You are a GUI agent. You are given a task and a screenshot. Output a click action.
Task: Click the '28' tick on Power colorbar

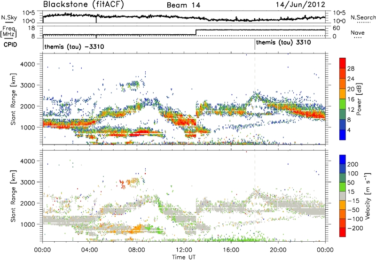pos(351,69)
